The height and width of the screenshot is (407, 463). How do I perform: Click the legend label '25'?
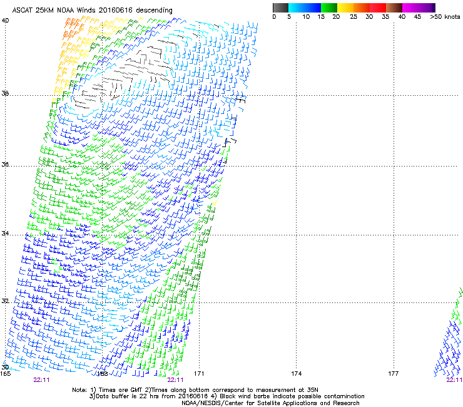tap(354, 17)
